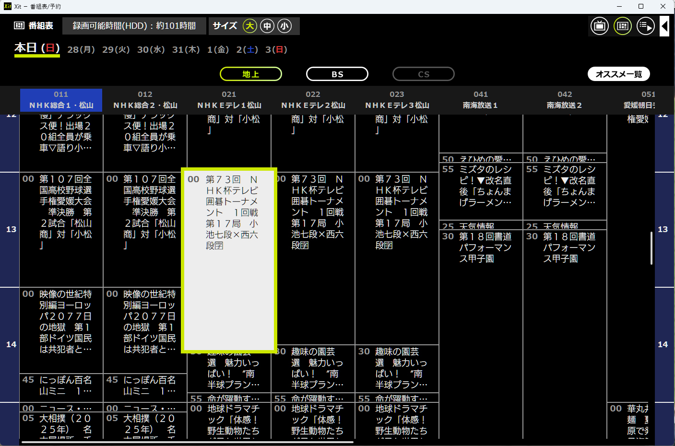Click the NHK総合1・松山 channel header
This screenshot has width=675, height=446.
pyautogui.click(x=61, y=100)
